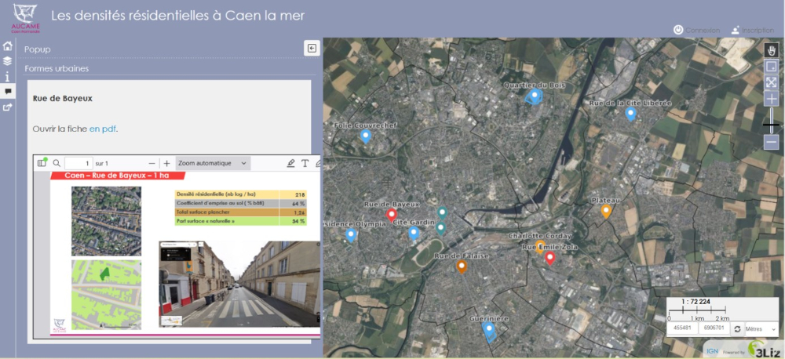785x359 pixels.
Task: Open the Zoom automatique dropdown
Action: pyautogui.click(x=213, y=164)
